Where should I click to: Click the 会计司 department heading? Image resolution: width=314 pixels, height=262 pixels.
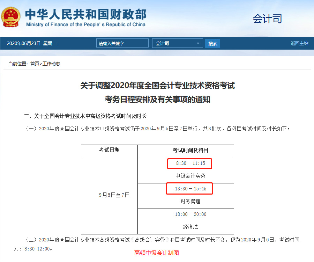[267, 19]
